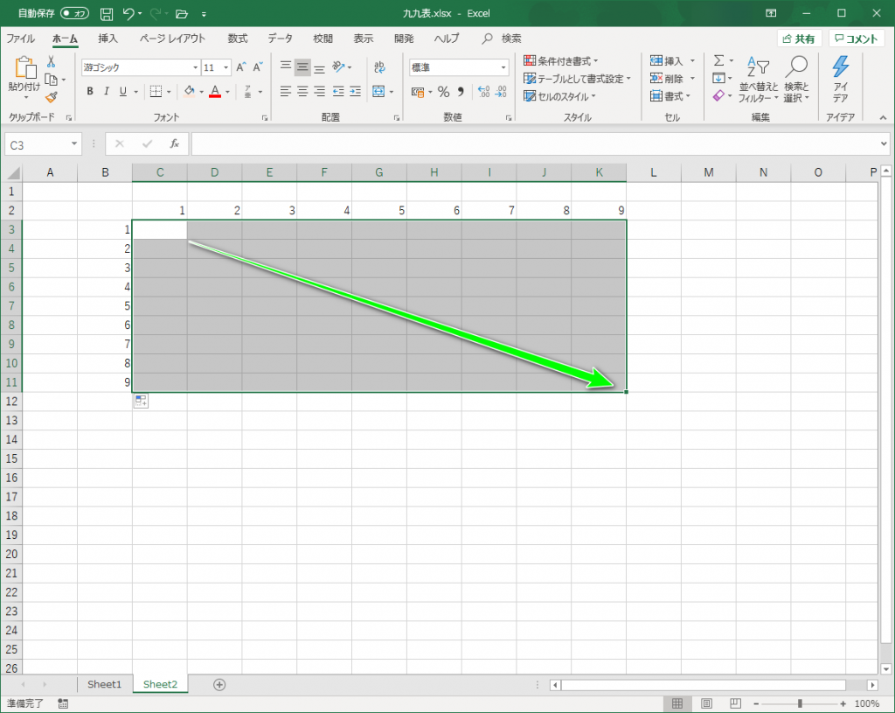Image resolution: width=895 pixels, height=713 pixels.
Task: Click the Percent style icon
Action: 443,92
